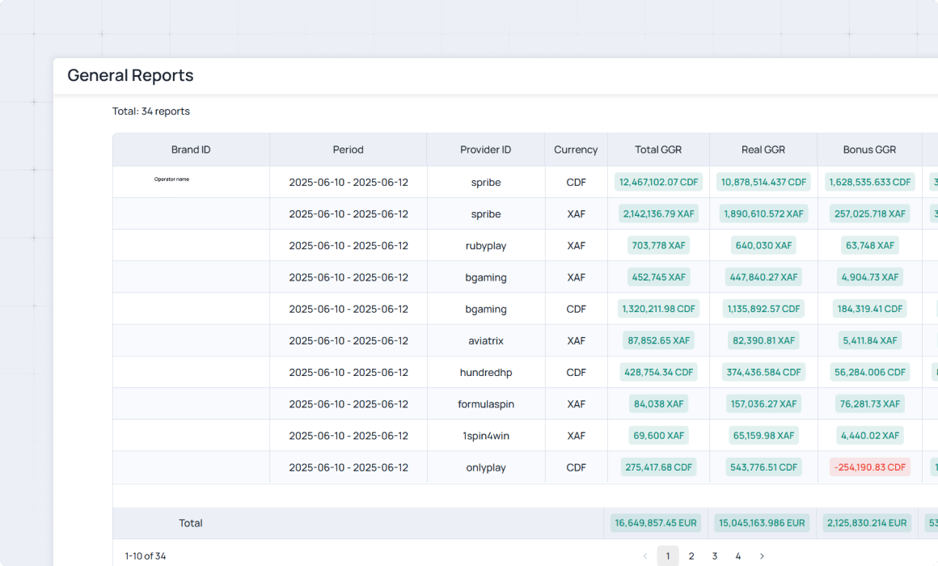Click the Period column header
Image resolution: width=938 pixels, height=566 pixels.
[x=348, y=150]
